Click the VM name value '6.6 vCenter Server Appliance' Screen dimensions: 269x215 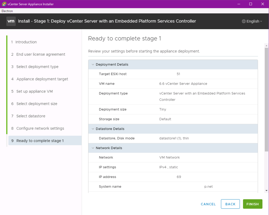click(x=183, y=84)
